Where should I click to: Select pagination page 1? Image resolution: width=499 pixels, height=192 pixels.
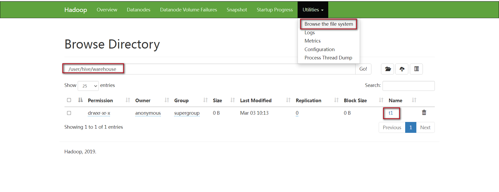tap(411, 127)
